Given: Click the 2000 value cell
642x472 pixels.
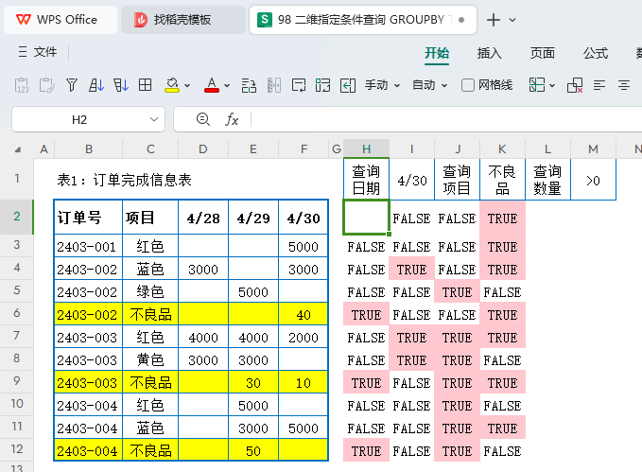Looking at the screenshot, I should 304,337.
